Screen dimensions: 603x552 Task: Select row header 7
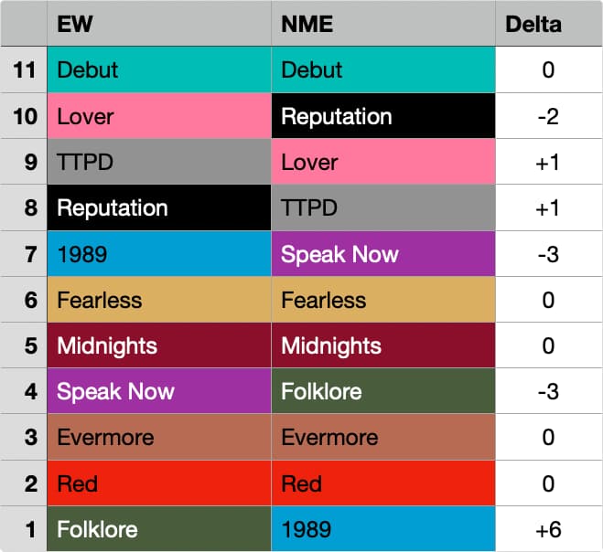[24, 253]
